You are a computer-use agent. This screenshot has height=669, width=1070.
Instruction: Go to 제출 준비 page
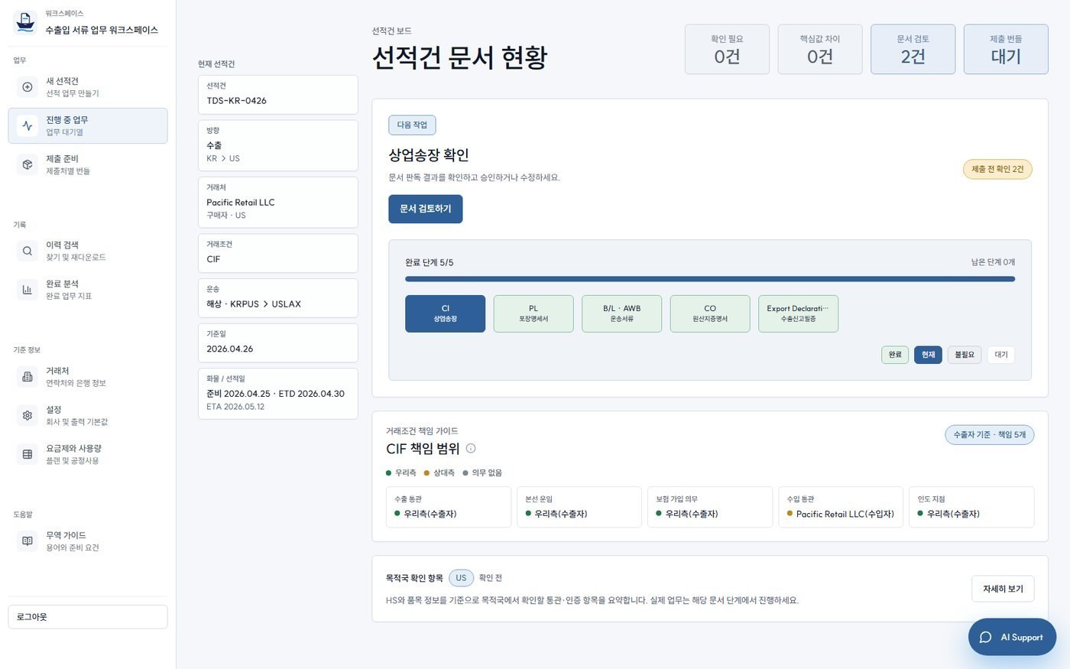click(88, 164)
